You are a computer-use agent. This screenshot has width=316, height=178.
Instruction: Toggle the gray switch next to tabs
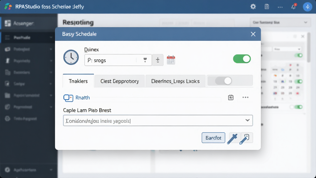(223, 81)
